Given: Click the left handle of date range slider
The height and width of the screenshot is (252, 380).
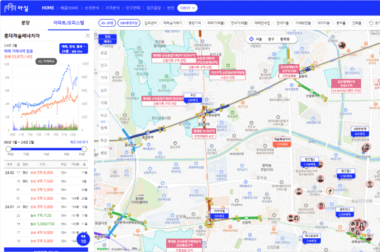Looking at the screenshot, I should click(x=8, y=149).
